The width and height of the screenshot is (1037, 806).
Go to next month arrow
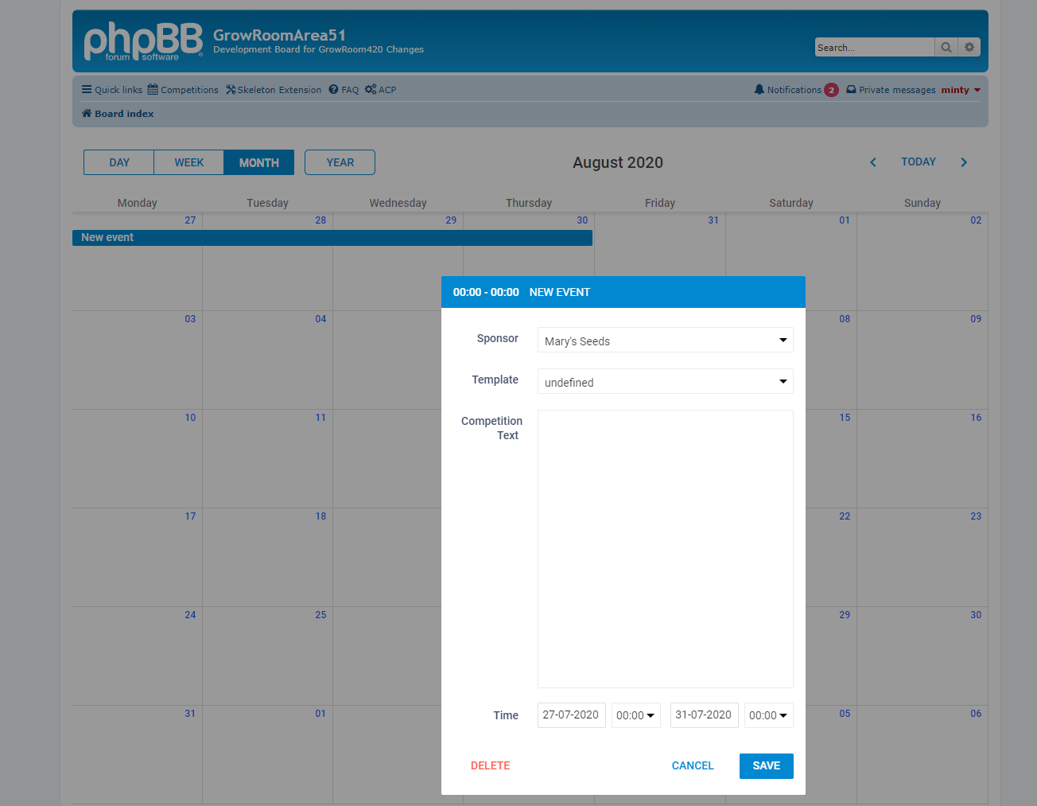click(964, 162)
